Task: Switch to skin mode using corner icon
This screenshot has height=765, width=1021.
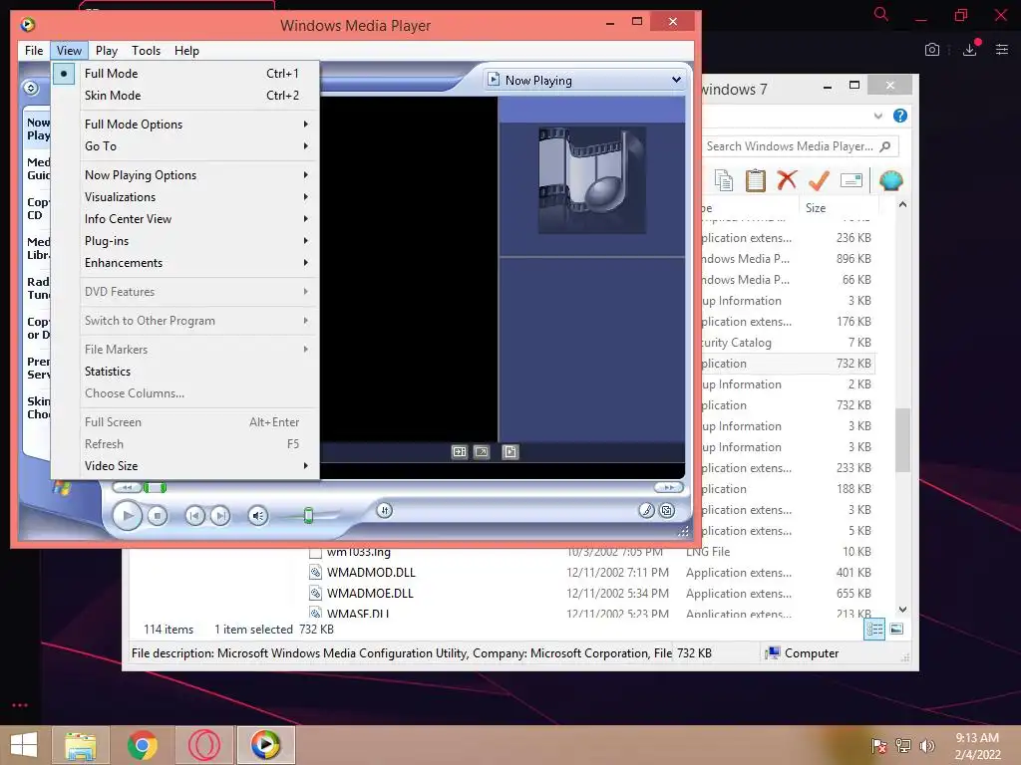Action: coord(667,511)
